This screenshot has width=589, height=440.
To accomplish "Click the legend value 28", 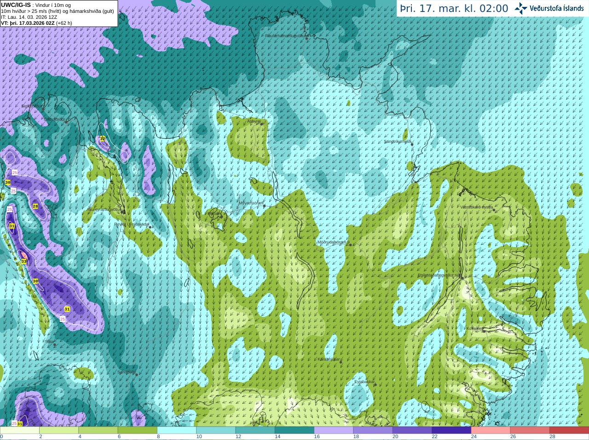I will tap(552, 437).
